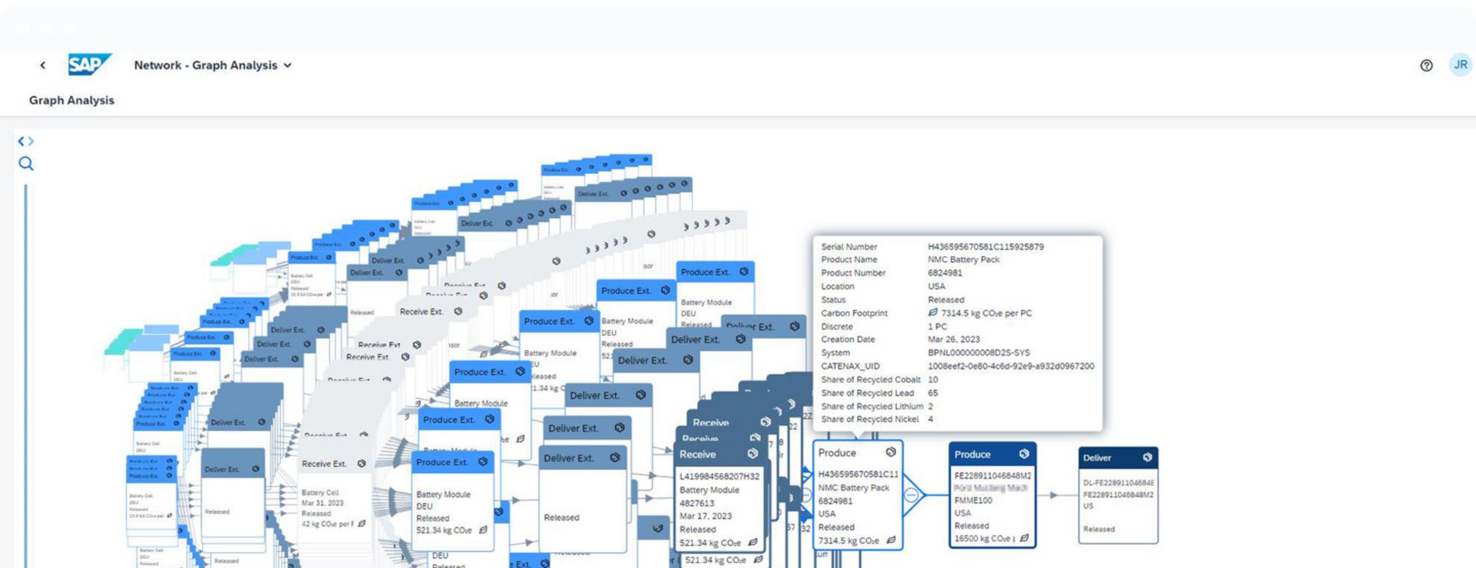Select the Graph Analysis tab heading
This screenshot has height=568, width=1476.
72,100
